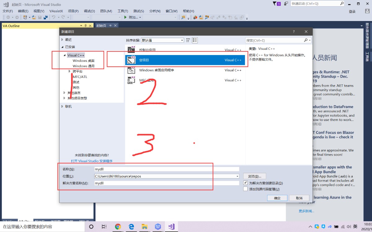Viewport: 372px width, 232px height.
Task: Click the Windows taskbar search box
Action: (42, 226)
